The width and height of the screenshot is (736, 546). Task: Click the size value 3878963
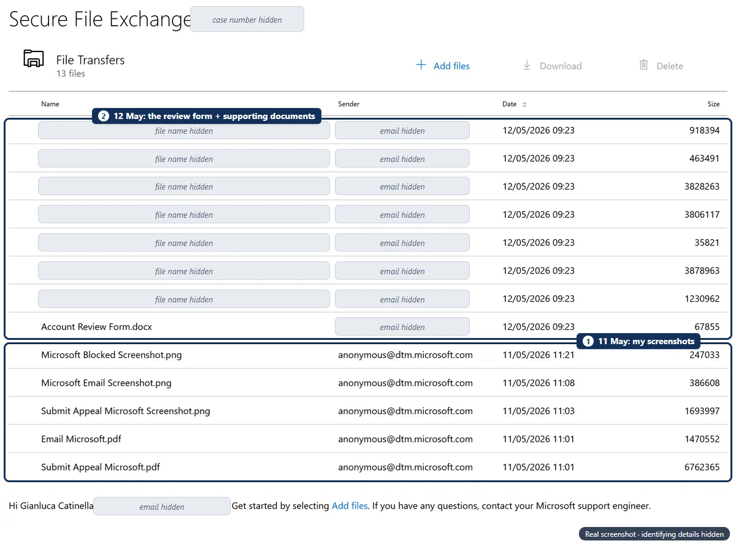click(x=702, y=271)
